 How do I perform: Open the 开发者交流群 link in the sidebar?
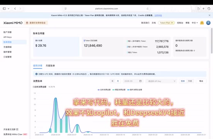pos(11,129)
